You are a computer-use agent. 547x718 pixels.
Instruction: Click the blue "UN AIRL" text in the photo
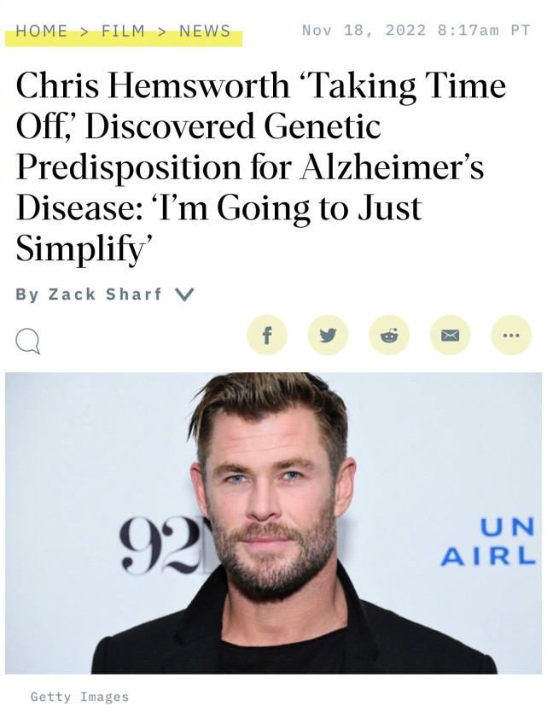491,541
